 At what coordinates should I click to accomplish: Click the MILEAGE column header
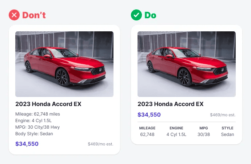pyautogui.click(x=147, y=128)
